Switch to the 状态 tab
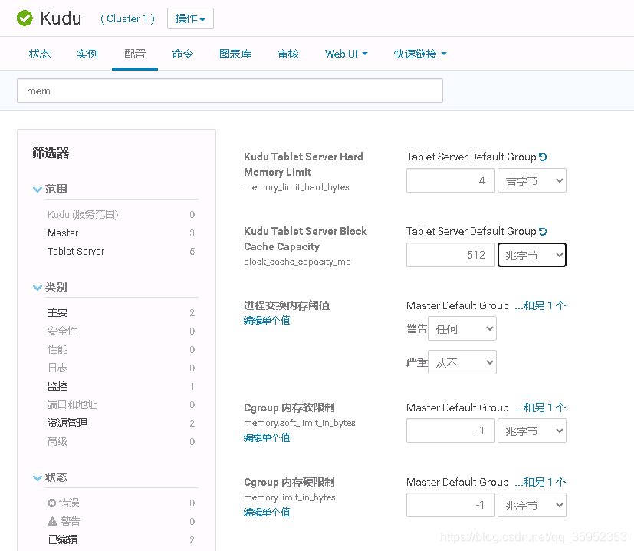The image size is (634, 551). click(40, 54)
